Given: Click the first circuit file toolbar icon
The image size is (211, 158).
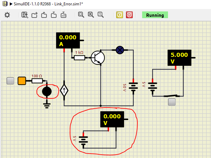Looking at the screenshot, I should tap(25, 15).
